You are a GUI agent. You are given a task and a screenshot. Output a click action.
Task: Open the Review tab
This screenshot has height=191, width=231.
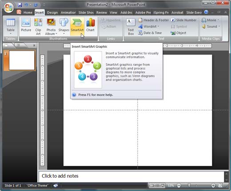coord(102,12)
